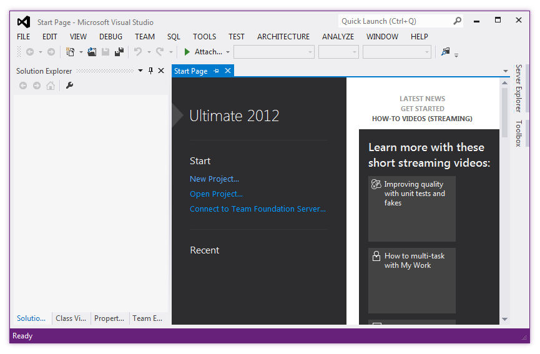Open the WINDOW menu
540x354 pixels.
pyautogui.click(x=382, y=36)
